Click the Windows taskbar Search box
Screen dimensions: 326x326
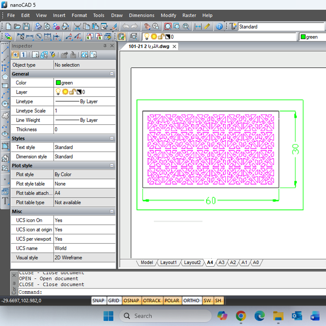pos(166,316)
